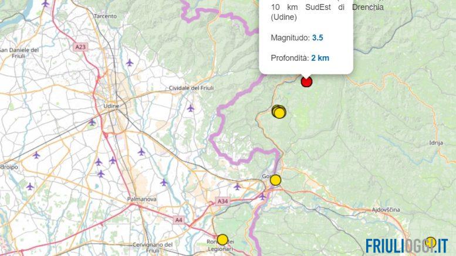Screen dimensions: 456x256
Task: Click the yellow marker beside the FriuliOggi logo
Action: (430, 242)
